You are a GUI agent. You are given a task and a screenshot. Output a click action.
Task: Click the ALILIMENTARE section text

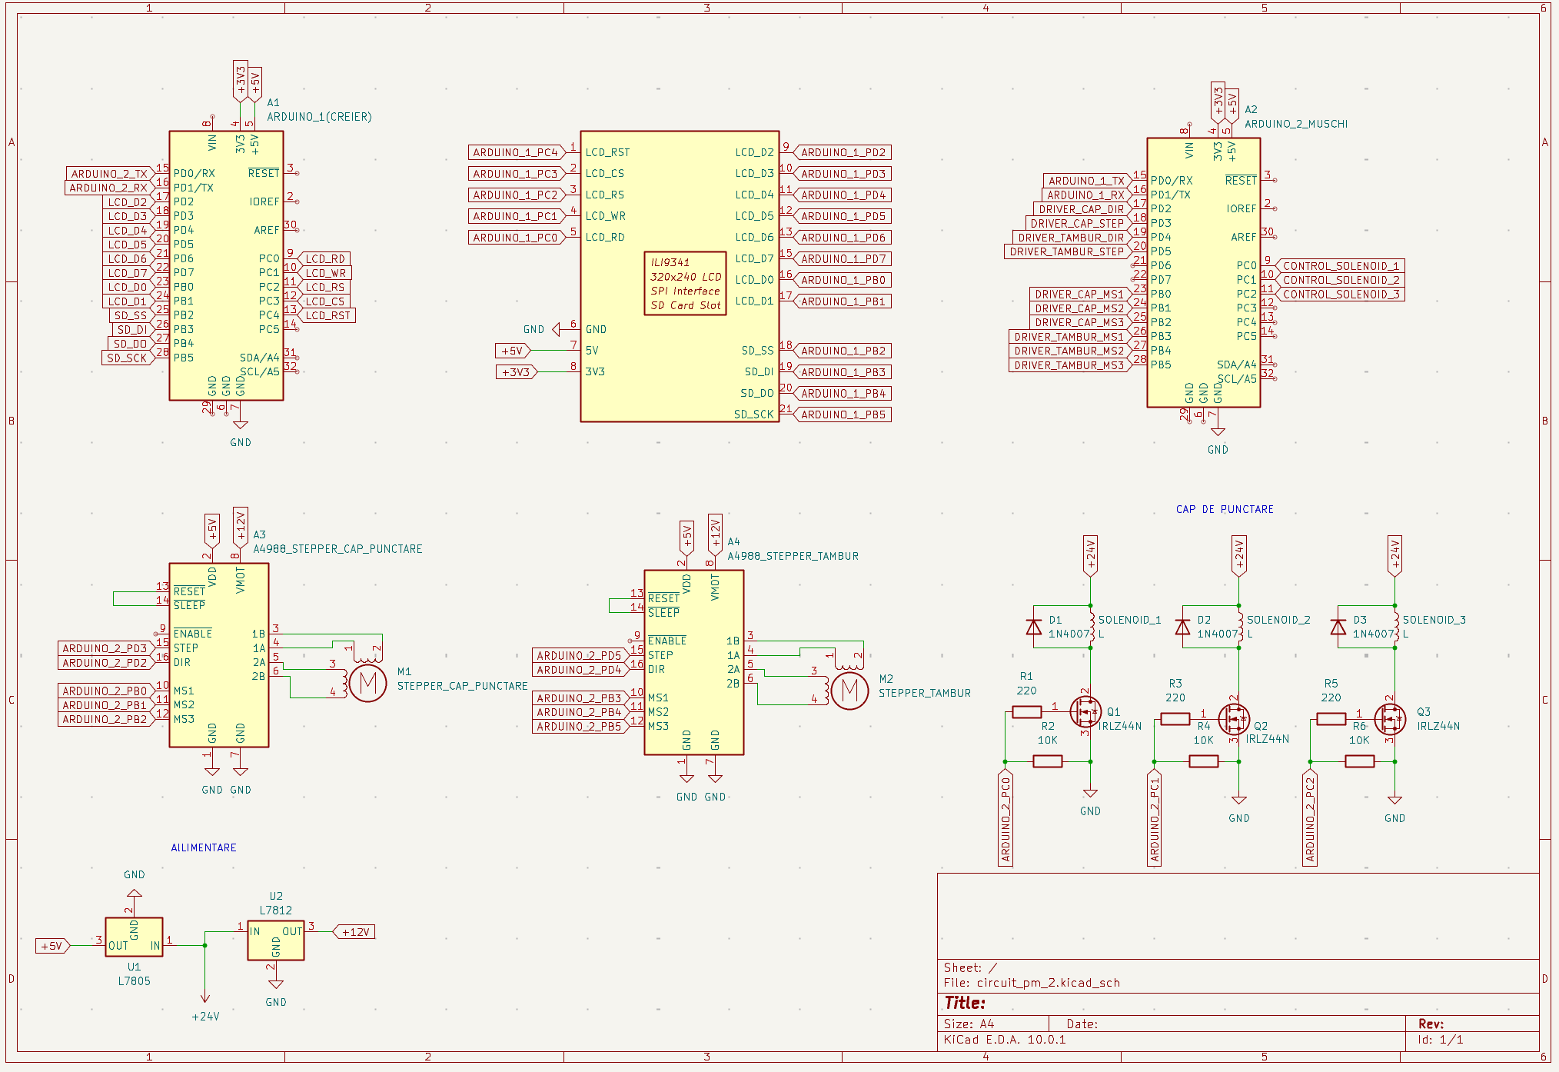pos(204,847)
